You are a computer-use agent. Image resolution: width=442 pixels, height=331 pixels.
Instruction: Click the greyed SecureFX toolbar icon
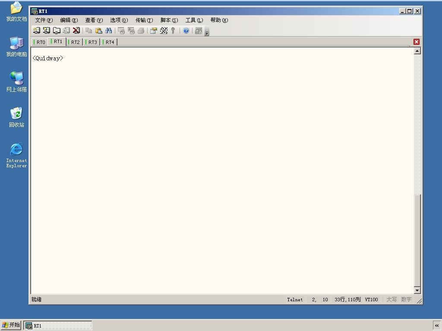(199, 31)
